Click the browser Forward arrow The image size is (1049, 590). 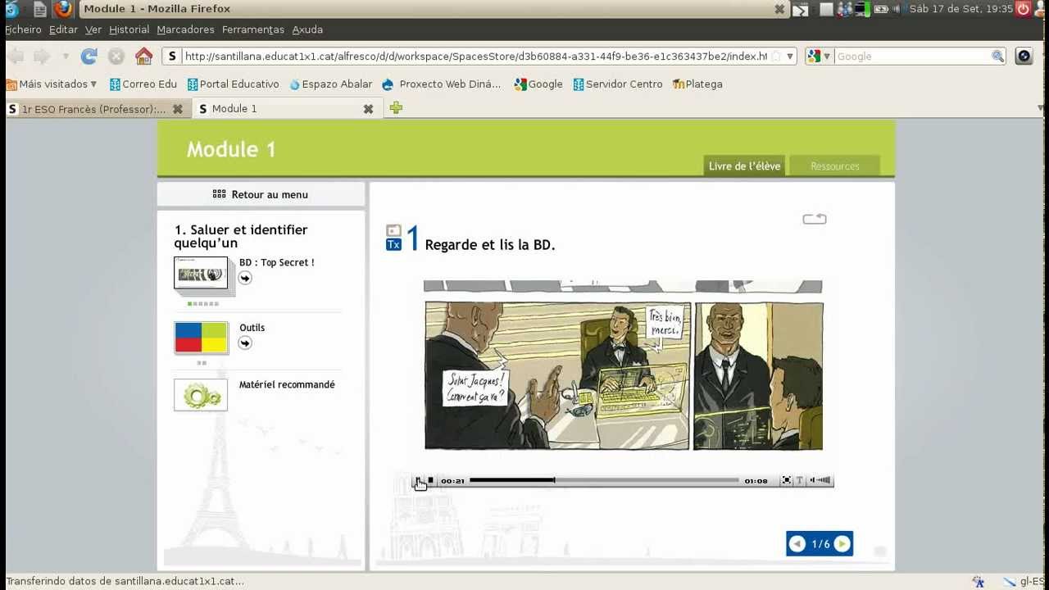click(x=43, y=57)
